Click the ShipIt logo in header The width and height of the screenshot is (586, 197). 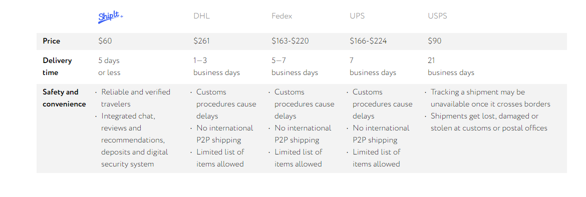click(111, 17)
